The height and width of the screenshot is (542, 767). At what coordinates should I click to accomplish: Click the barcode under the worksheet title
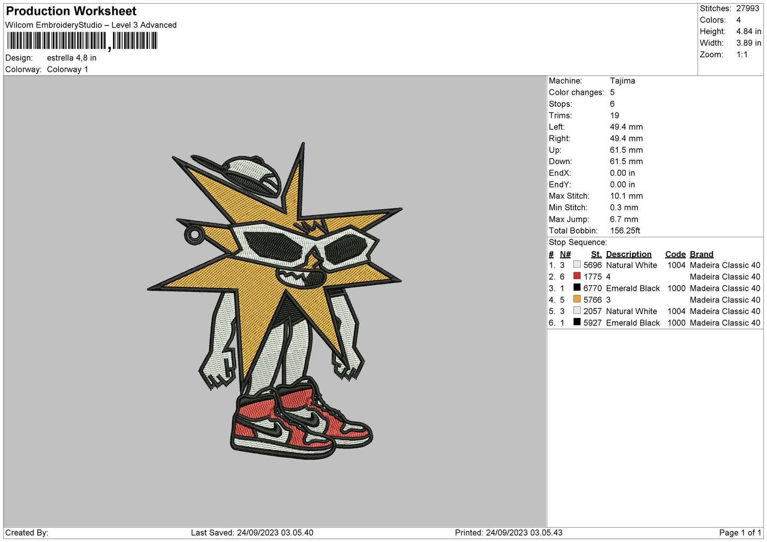pos(82,41)
